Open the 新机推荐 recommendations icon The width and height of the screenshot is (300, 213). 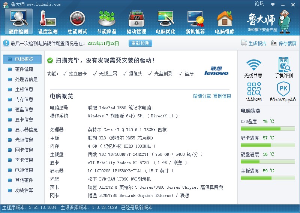(x=195, y=22)
